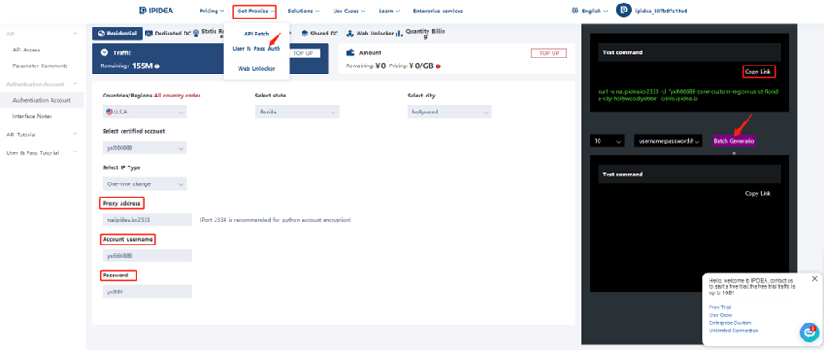The image size is (824, 350).
Task: Open the Learn menu
Action: pyautogui.click(x=388, y=11)
